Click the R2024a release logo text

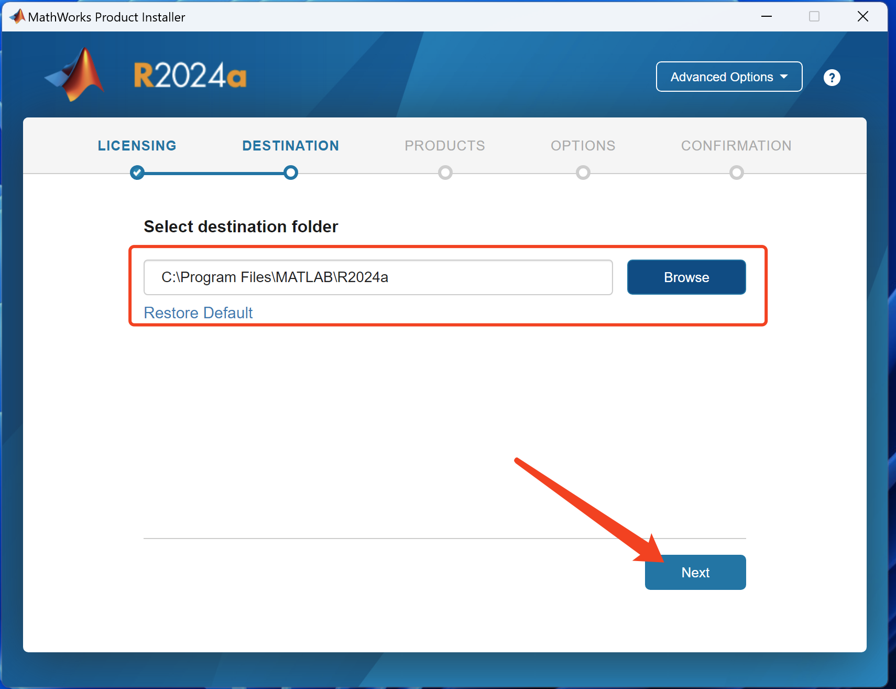[190, 76]
